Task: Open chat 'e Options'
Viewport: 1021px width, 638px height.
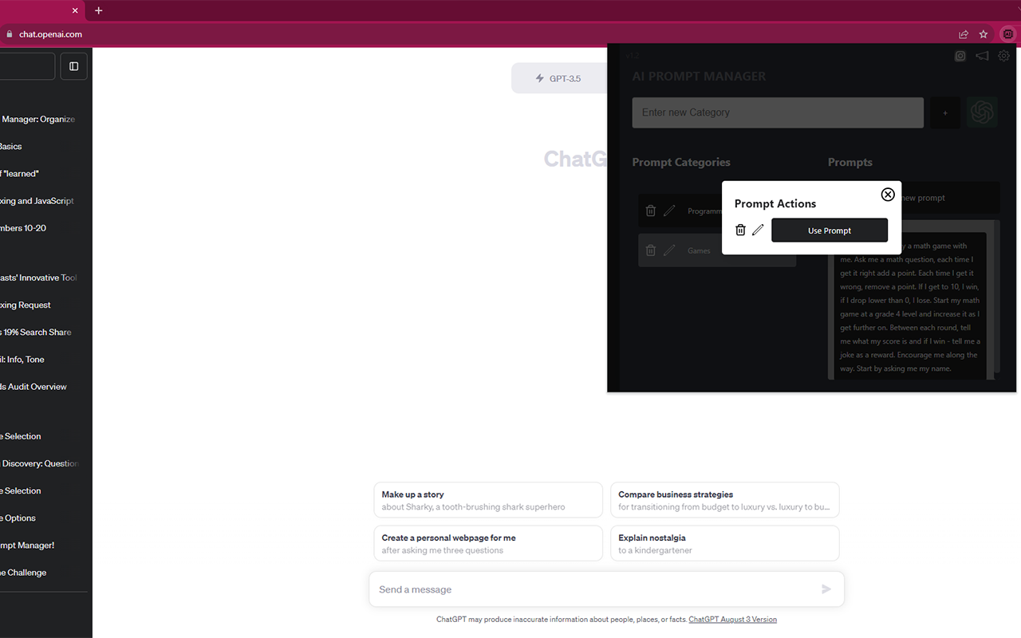Action: coord(18,518)
